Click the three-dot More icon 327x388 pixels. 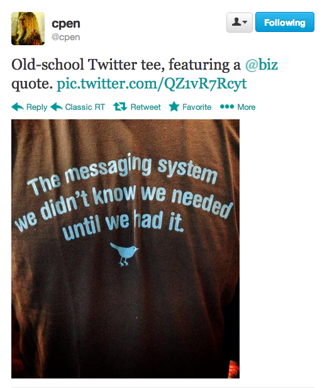[x=227, y=107]
